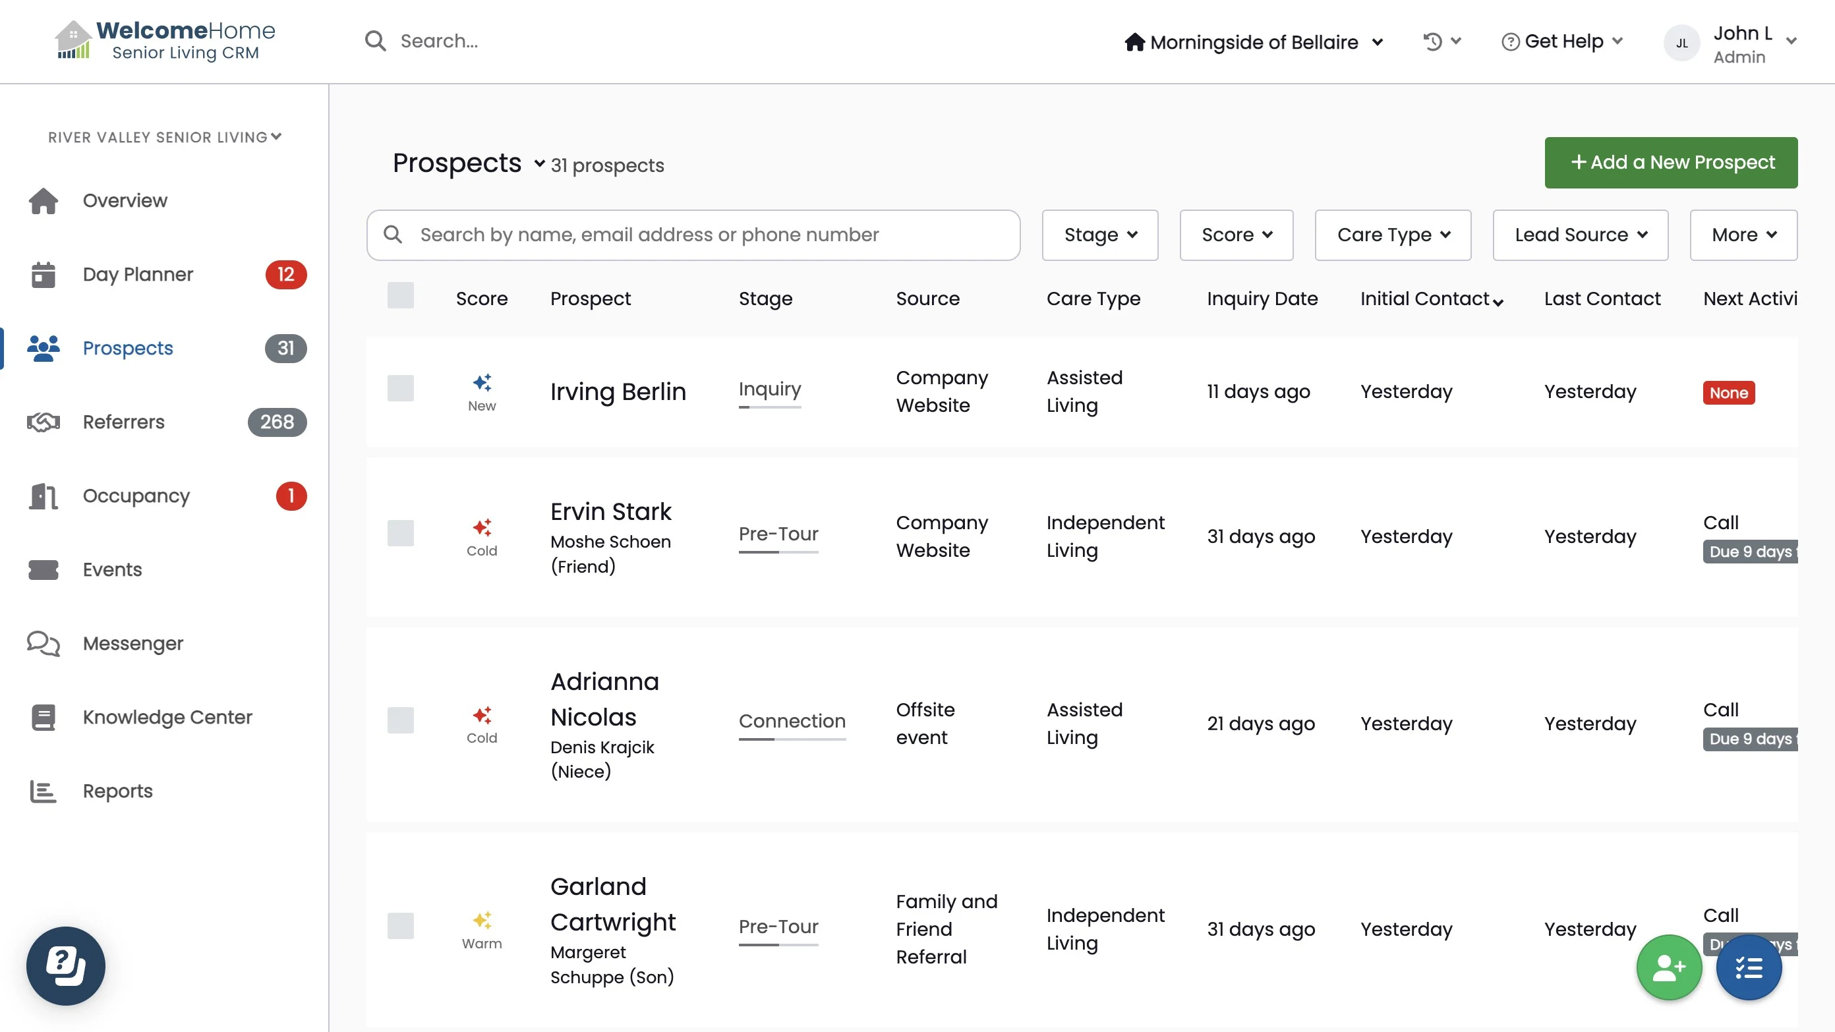Click the blue task checklist floating button
Viewport: 1835px width, 1032px height.
(x=1749, y=967)
